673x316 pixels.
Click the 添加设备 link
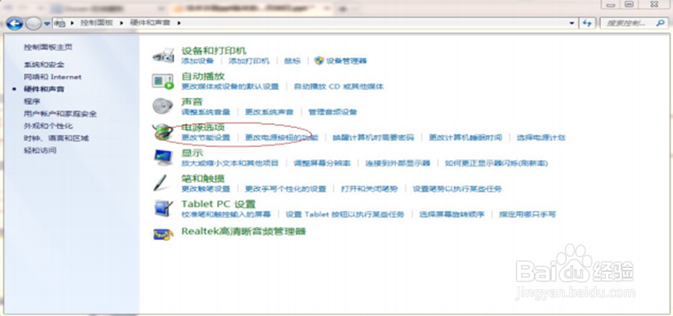(x=197, y=62)
